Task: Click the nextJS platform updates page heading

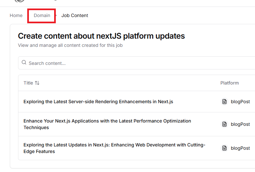Action: coord(101,36)
